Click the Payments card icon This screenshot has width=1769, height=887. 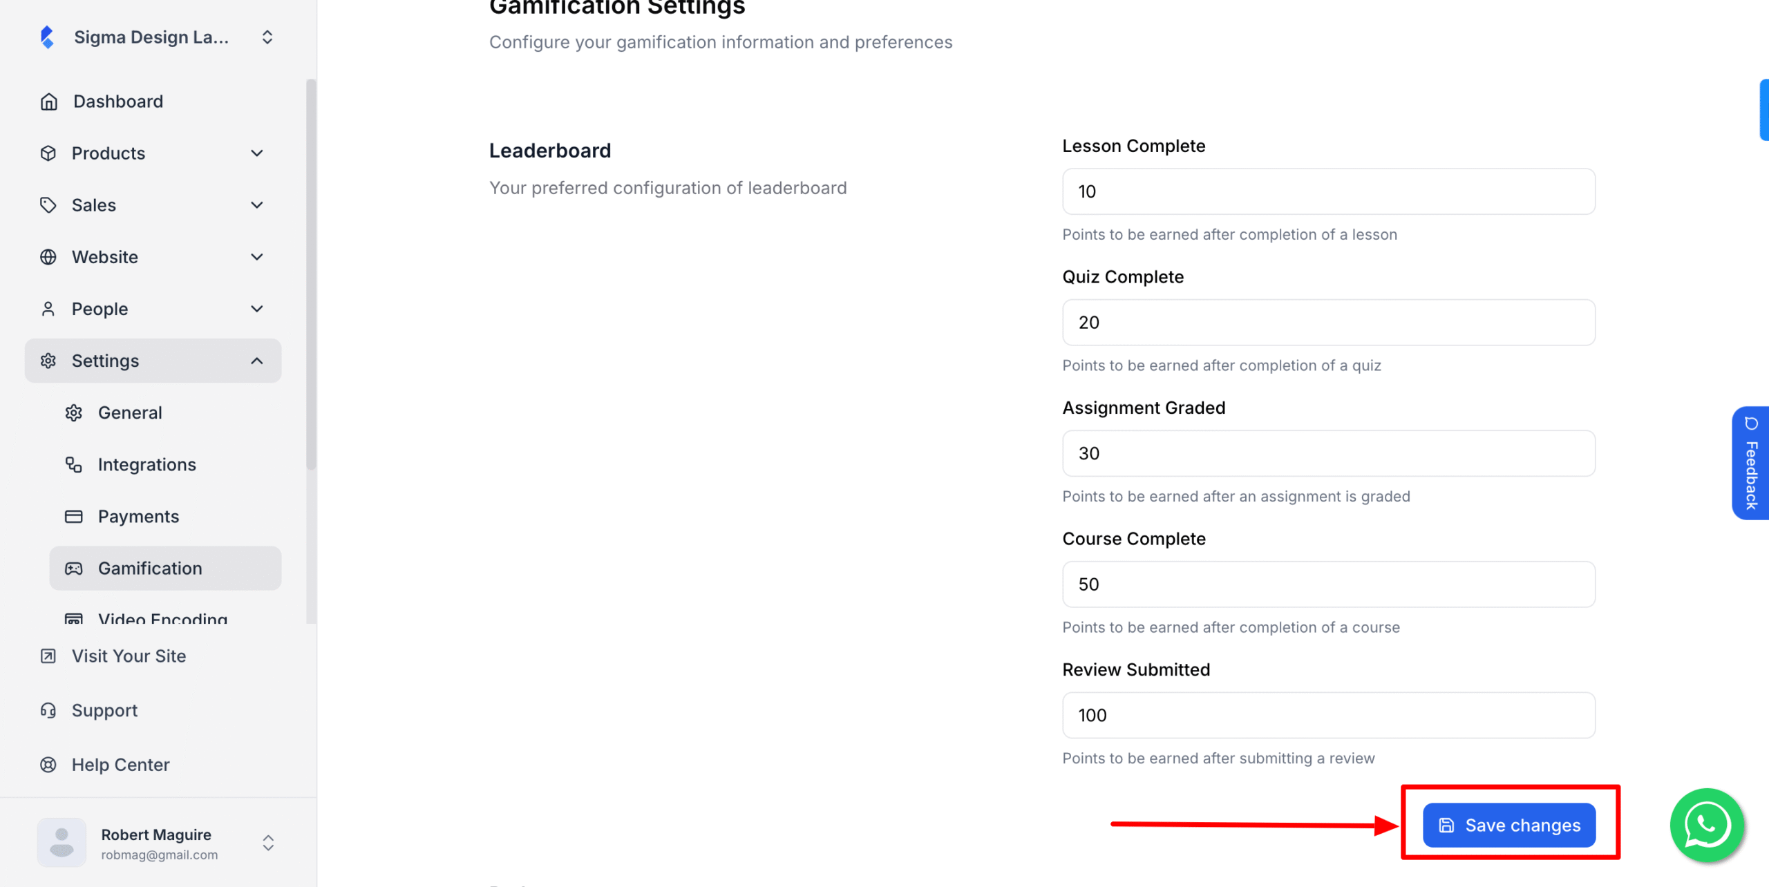coord(73,516)
